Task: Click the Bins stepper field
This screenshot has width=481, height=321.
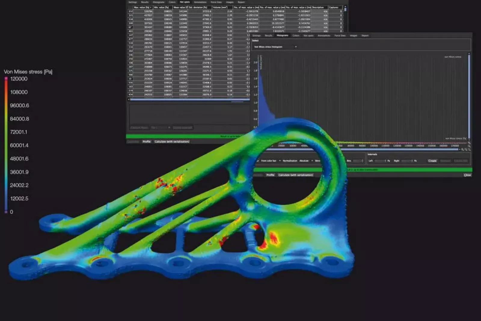Action: point(357,161)
